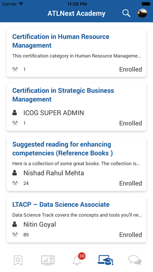Select author ICOG SUPER ADMIN
The image size is (153, 272).
53,113
